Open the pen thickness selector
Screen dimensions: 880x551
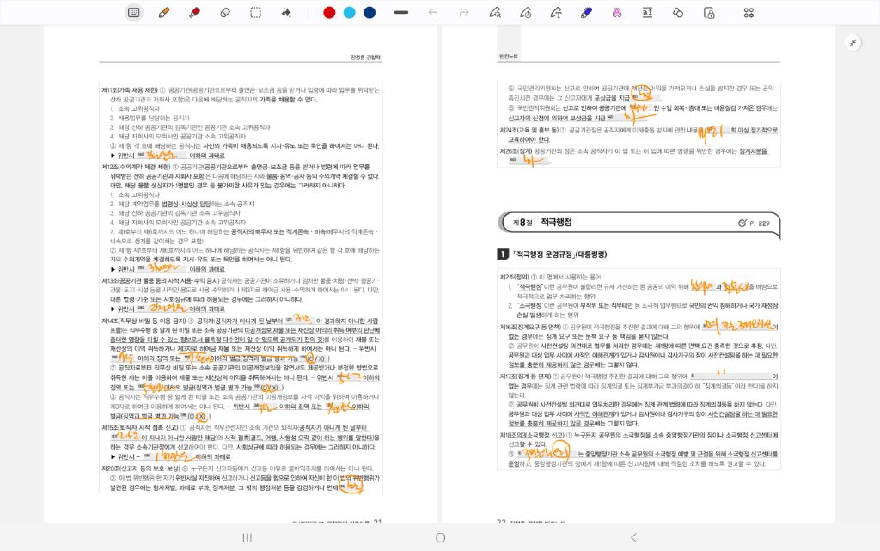pos(401,13)
